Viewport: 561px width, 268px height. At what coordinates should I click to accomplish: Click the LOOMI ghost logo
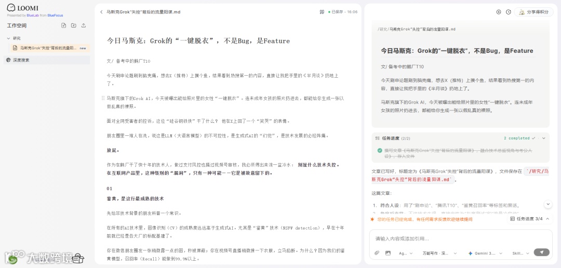coord(11,8)
